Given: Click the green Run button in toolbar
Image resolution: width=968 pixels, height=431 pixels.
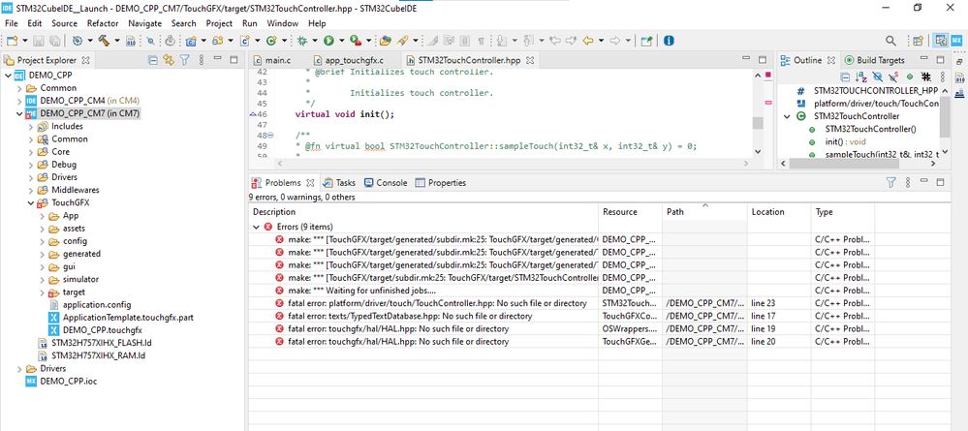Looking at the screenshot, I should click(328, 41).
